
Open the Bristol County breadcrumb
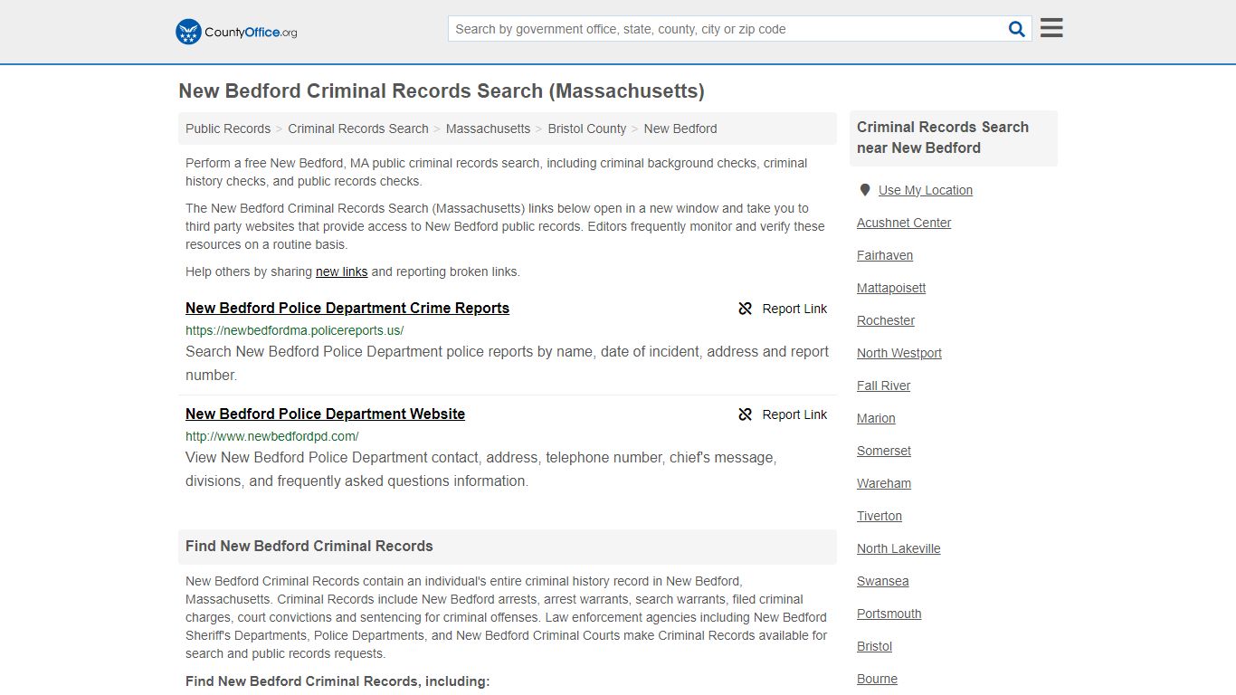587,129
